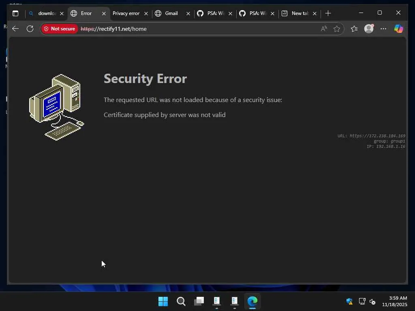415x311 pixels.
Task: Click the Not secure warning badge
Action: pyautogui.click(x=60, y=29)
